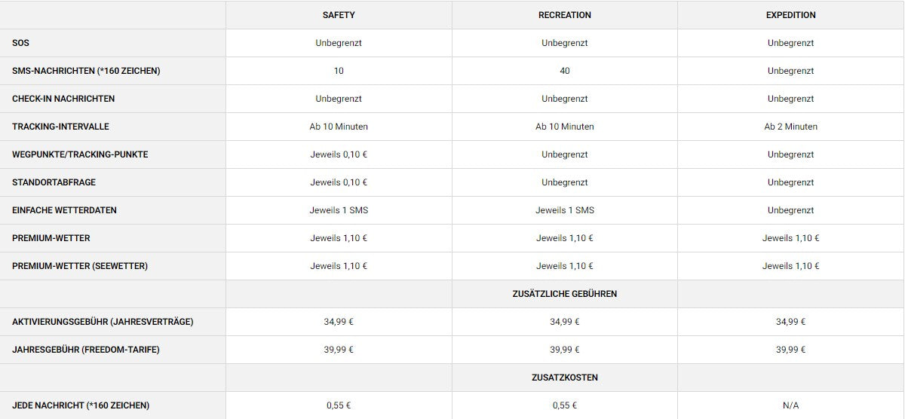905x419 pixels.
Task: Click the Safety SMS value of 10
Action: coord(339,71)
